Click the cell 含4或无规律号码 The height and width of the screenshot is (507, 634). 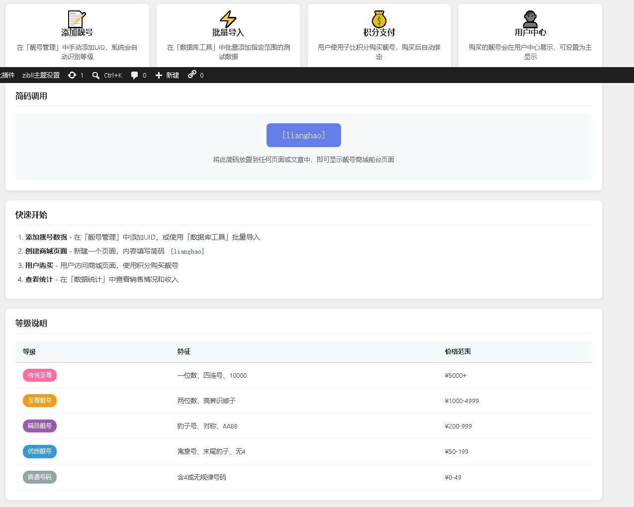[x=202, y=477]
